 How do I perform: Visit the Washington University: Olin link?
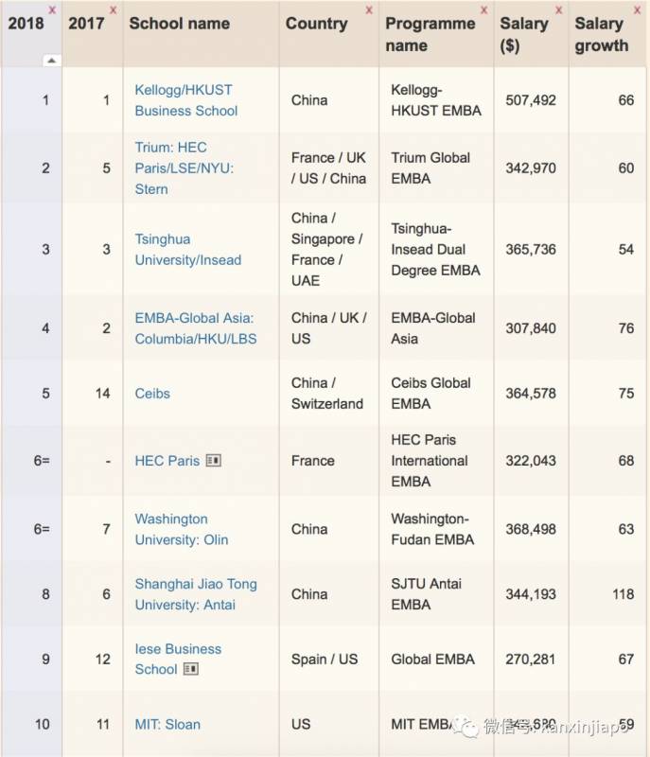(181, 529)
